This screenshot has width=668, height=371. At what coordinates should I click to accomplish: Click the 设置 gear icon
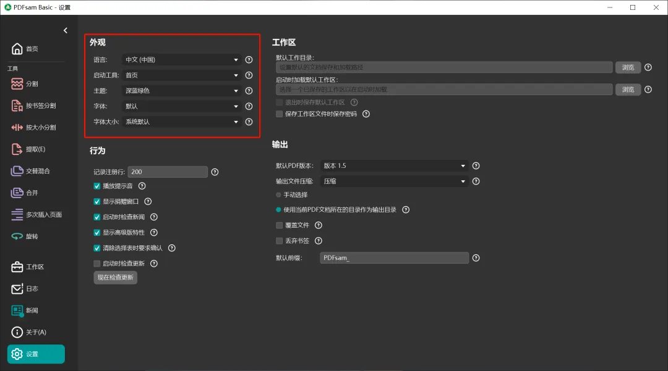pos(17,354)
